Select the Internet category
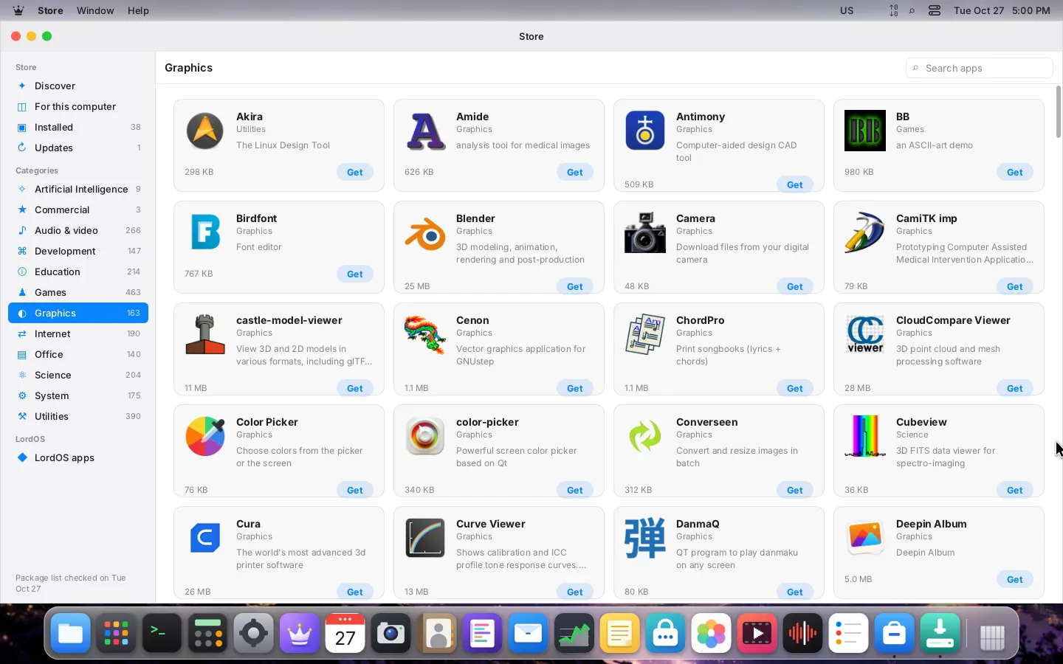This screenshot has height=664, width=1063. (78, 333)
